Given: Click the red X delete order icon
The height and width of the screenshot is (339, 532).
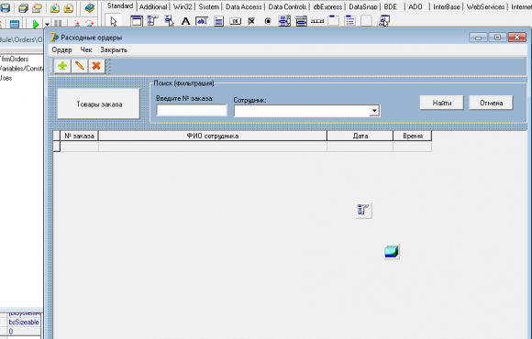Looking at the screenshot, I should pos(96,66).
